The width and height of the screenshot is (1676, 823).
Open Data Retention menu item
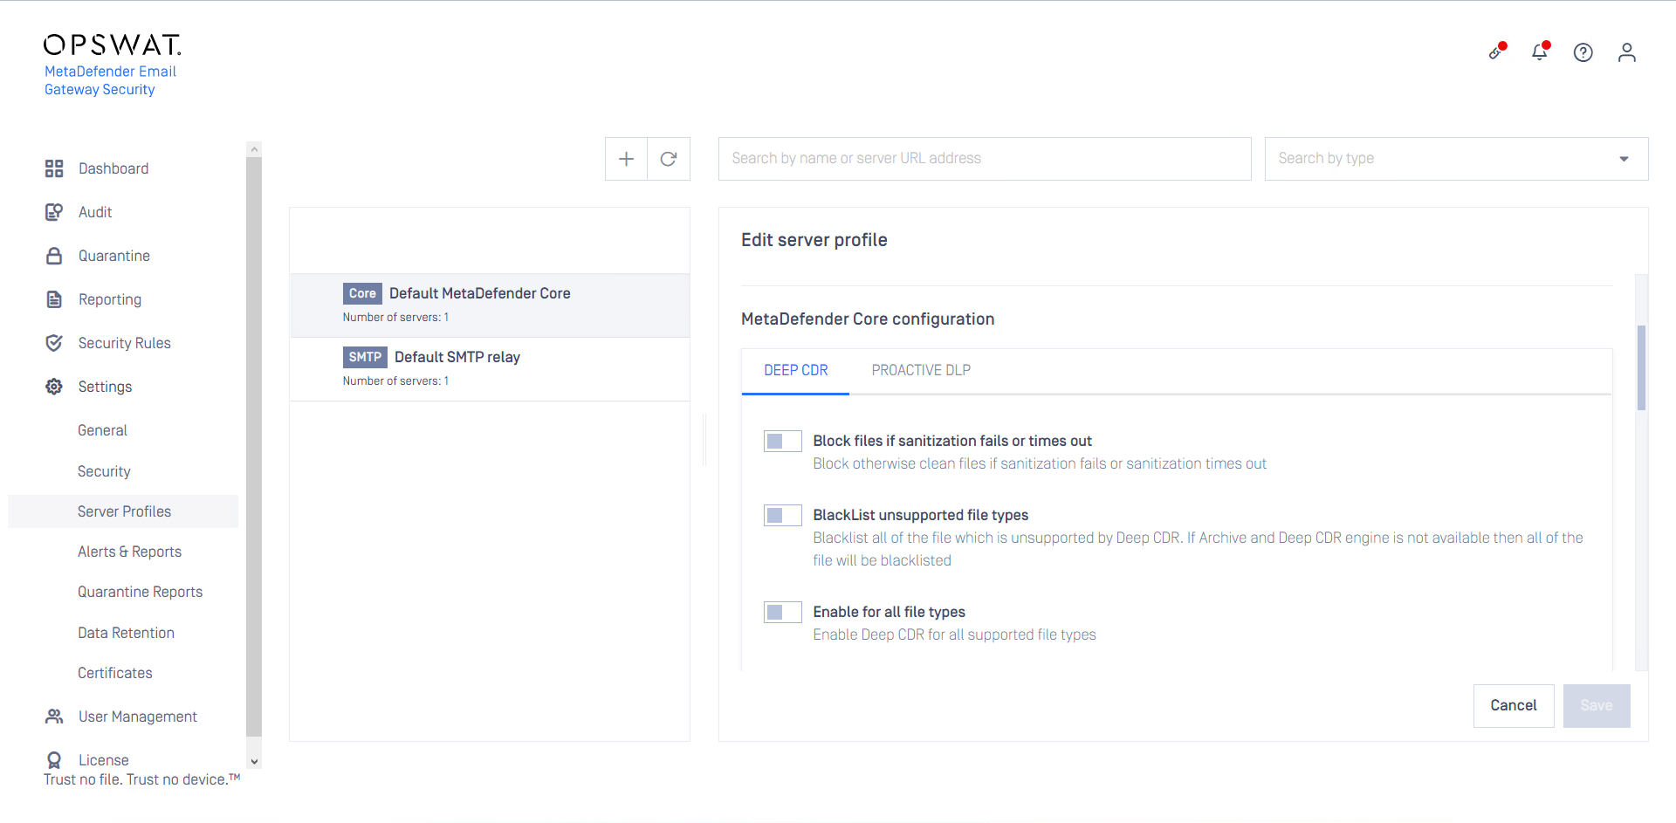pyautogui.click(x=126, y=633)
